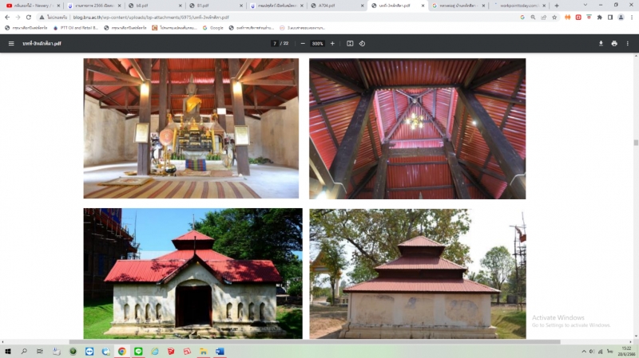Close the A704.pdf tab
The height and width of the screenshot is (358, 639).
click(x=363, y=6)
